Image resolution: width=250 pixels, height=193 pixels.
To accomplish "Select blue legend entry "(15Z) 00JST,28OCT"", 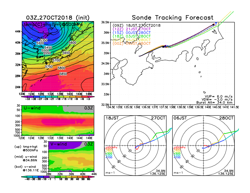I will [132, 33].
